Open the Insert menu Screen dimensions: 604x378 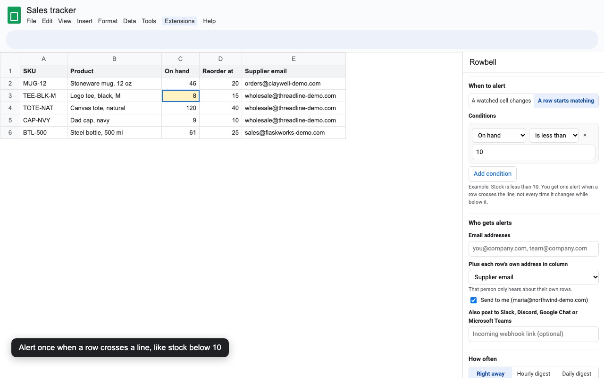pyautogui.click(x=85, y=21)
